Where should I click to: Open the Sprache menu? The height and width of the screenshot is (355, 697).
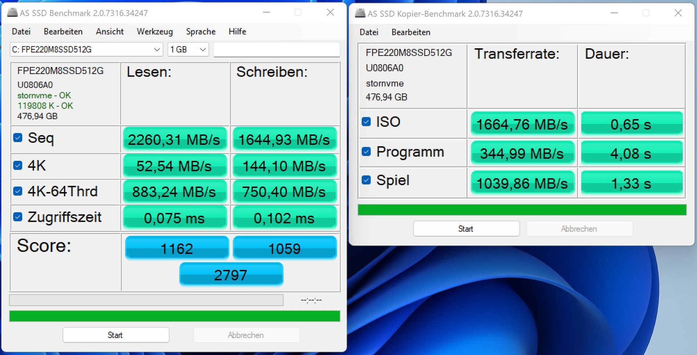pyautogui.click(x=201, y=32)
